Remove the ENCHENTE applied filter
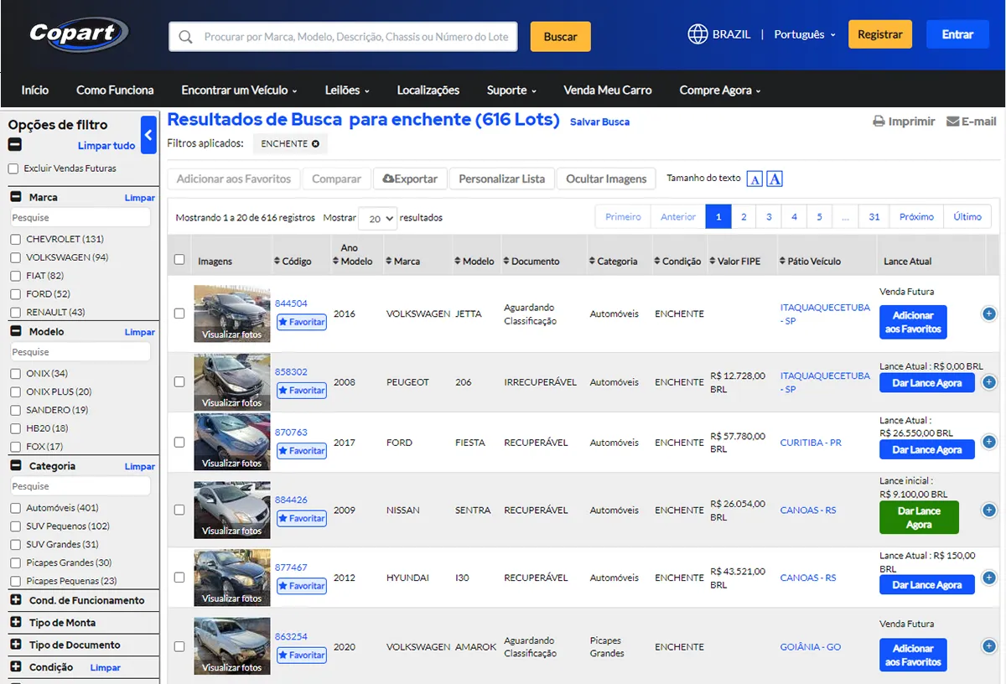This screenshot has width=1006, height=684. click(x=315, y=144)
